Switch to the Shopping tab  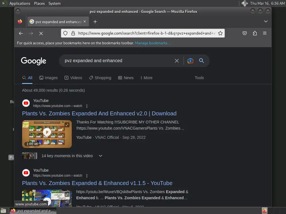(x=100, y=78)
